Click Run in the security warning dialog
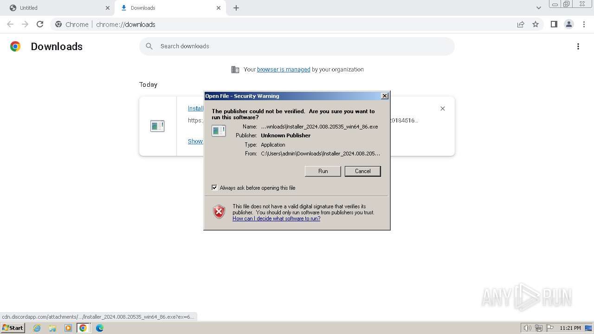The height and width of the screenshot is (334, 594). 323,171
